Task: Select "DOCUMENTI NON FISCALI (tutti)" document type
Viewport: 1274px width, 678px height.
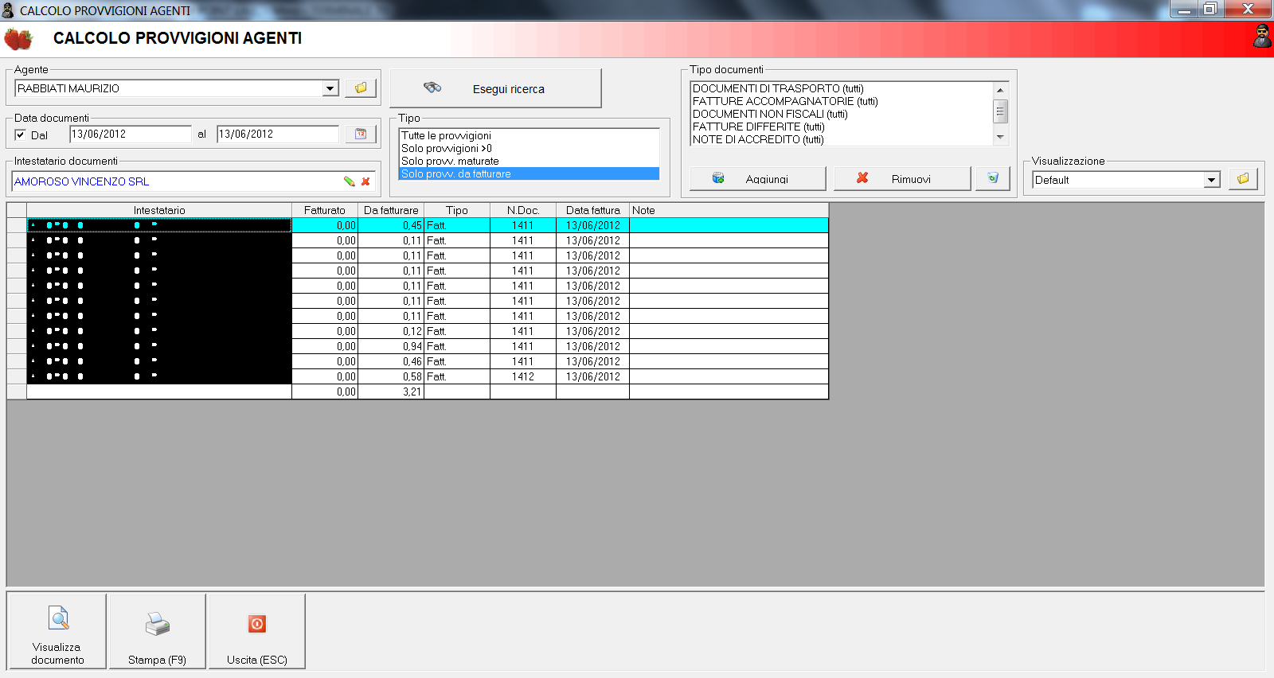Action: 842,114
